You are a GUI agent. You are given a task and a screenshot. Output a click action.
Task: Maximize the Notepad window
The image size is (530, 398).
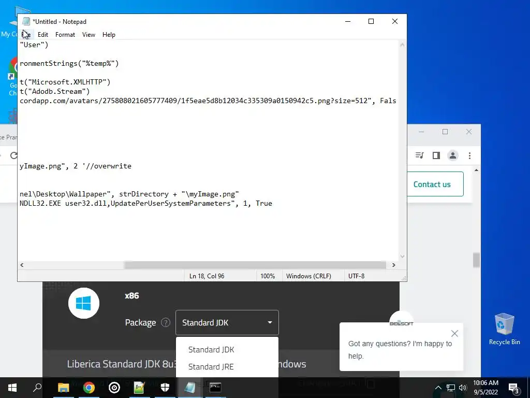(x=371, y=21)
